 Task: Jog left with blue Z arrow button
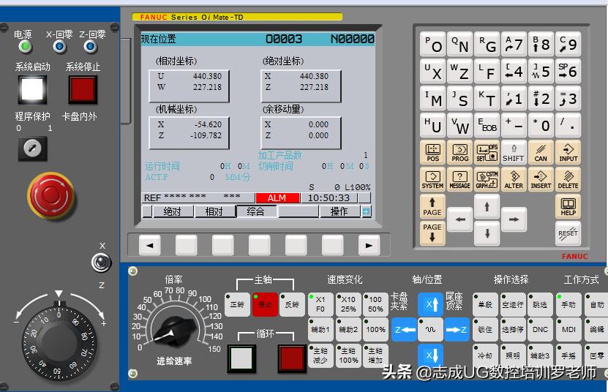404,330
